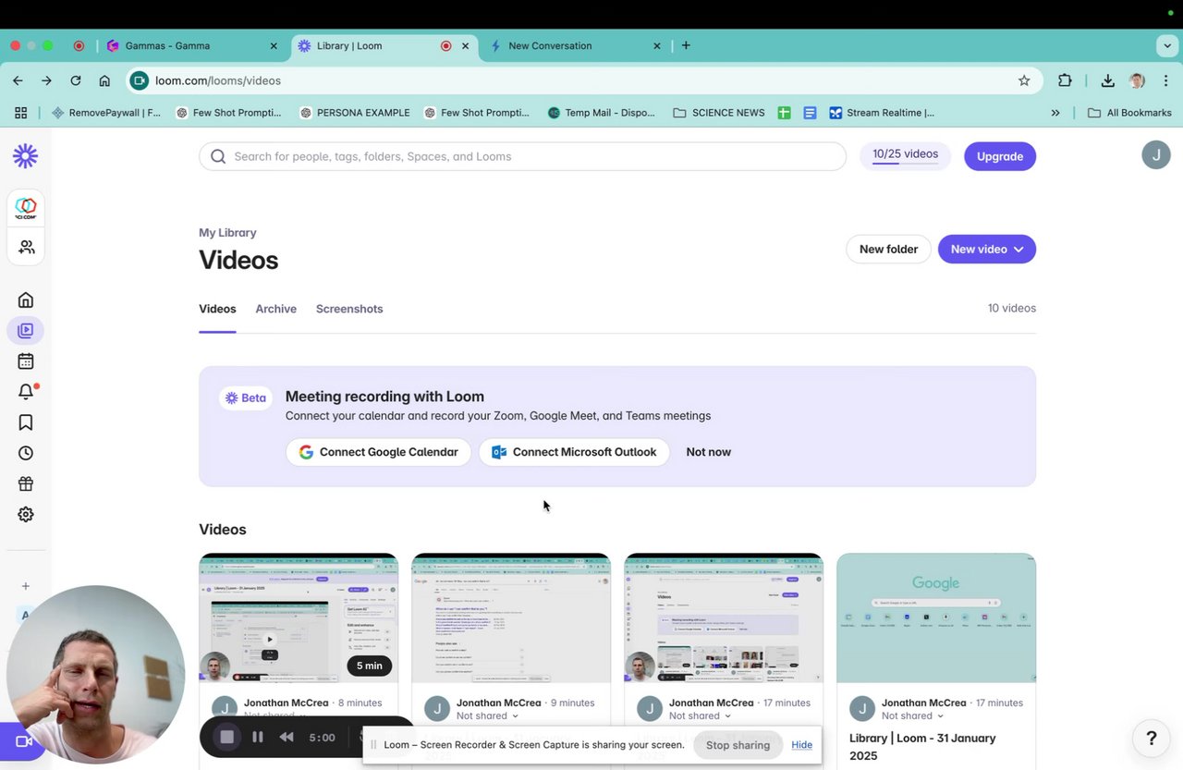This screenshot has height=770, width=1183.
Task: Reload the page
Action: pyautogui.click(x=76, y=80)
